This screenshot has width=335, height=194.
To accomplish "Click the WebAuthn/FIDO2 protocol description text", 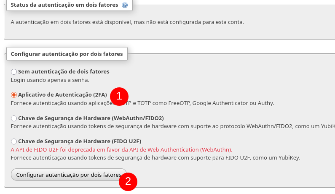I will pos(169,126).
